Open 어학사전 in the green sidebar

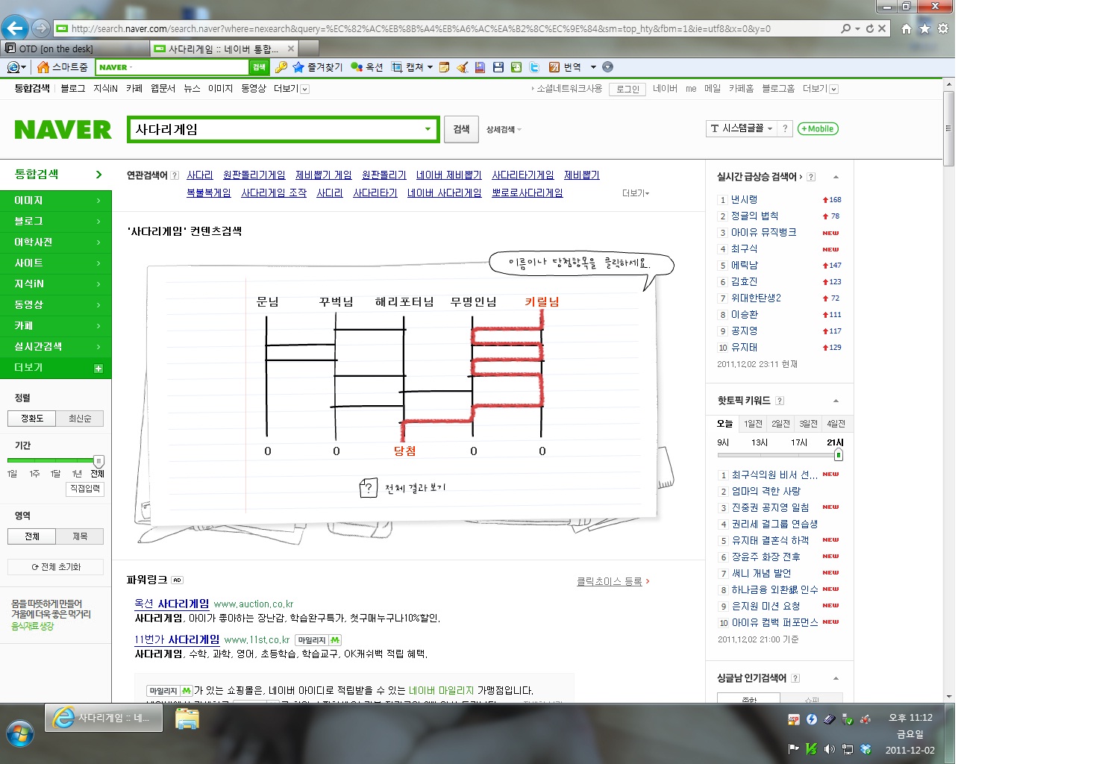[x=56, y=242]
